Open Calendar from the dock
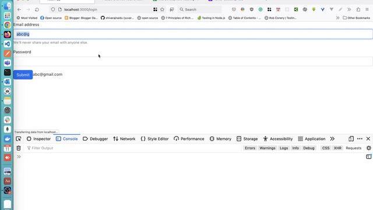The height and width of the screenshot is (210, 373). click(x=8, y=148)
